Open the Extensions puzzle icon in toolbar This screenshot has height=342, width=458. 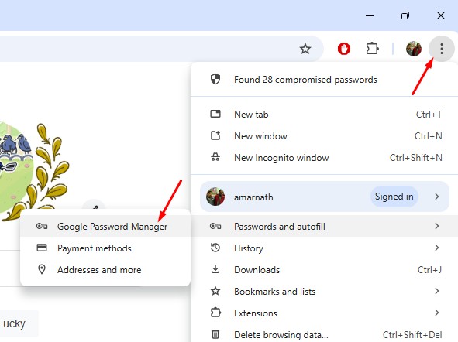click(372, 49)
